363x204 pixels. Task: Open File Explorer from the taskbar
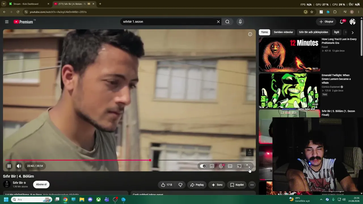tap(82, 199)
